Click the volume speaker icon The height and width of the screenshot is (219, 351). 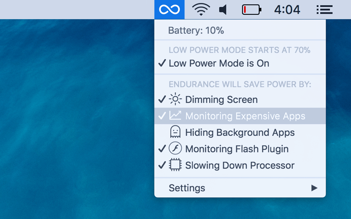coord(223,10)
